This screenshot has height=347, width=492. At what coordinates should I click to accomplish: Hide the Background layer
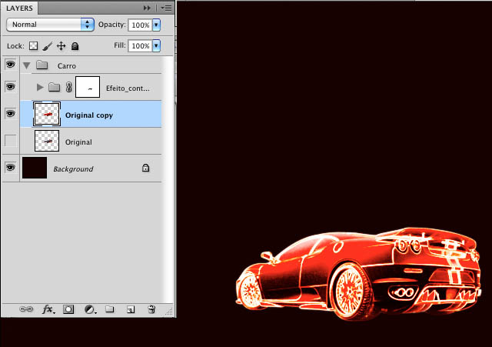pyautogui.click(x=11, y=168)
